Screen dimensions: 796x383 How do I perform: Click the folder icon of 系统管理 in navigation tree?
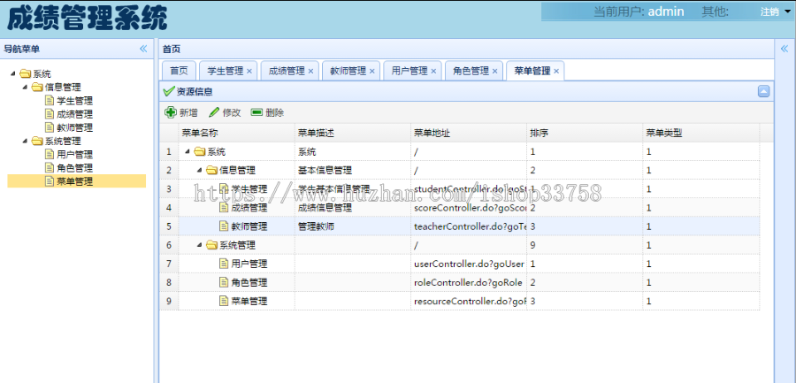tap(37, 142)
